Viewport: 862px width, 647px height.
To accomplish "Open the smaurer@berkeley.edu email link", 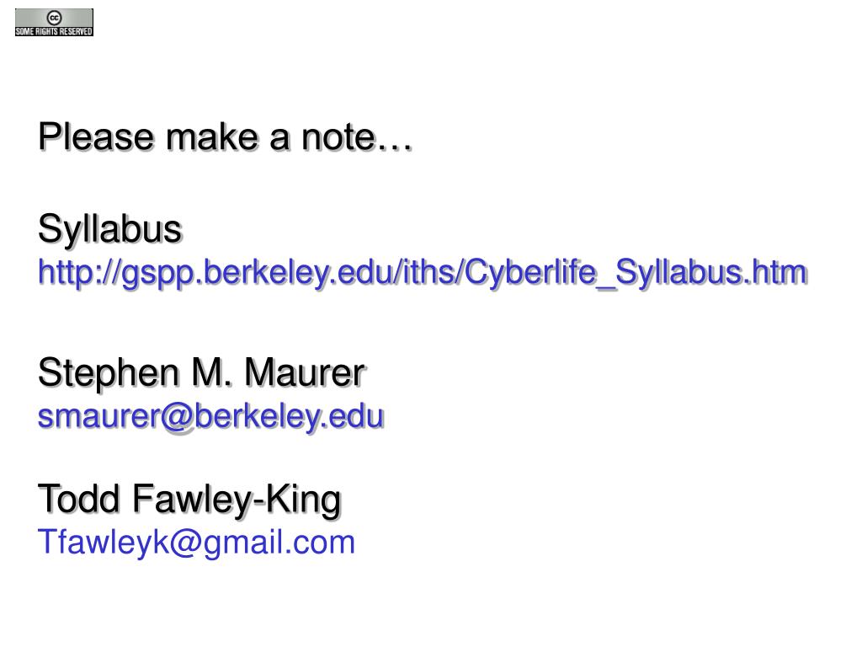I will point(210,416).
